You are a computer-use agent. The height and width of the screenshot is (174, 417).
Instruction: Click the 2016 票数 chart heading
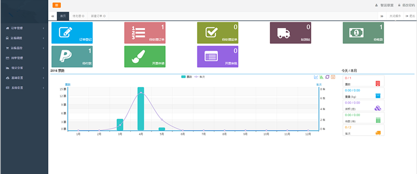pos(58,71)
